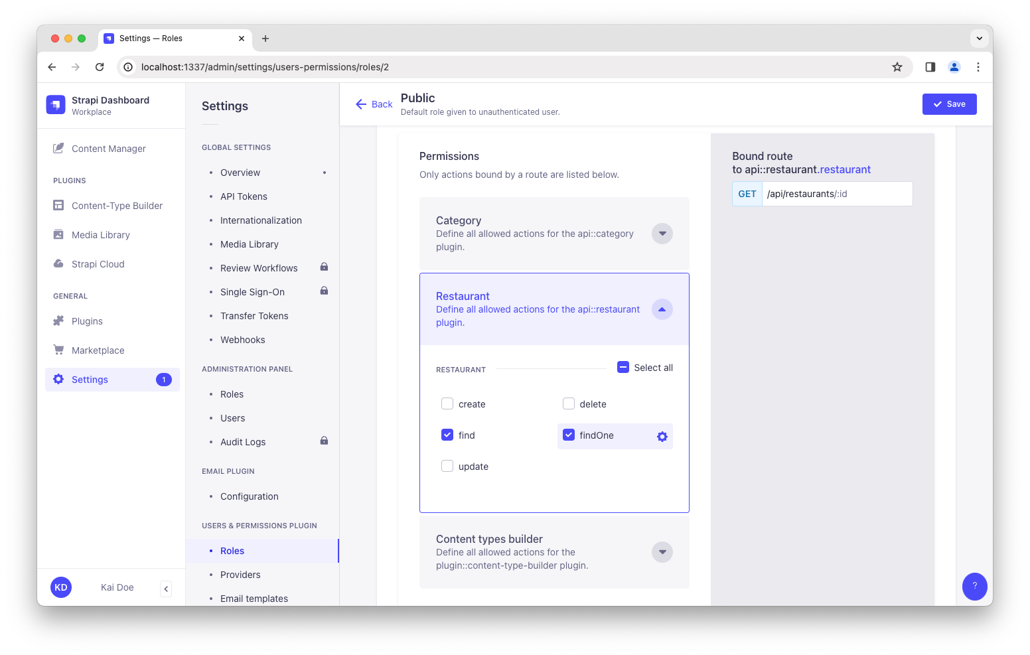The image size is (1030, 655).
Task: Click the Strapi Dashboard workspace logo
Action: (x=56, y=104)
